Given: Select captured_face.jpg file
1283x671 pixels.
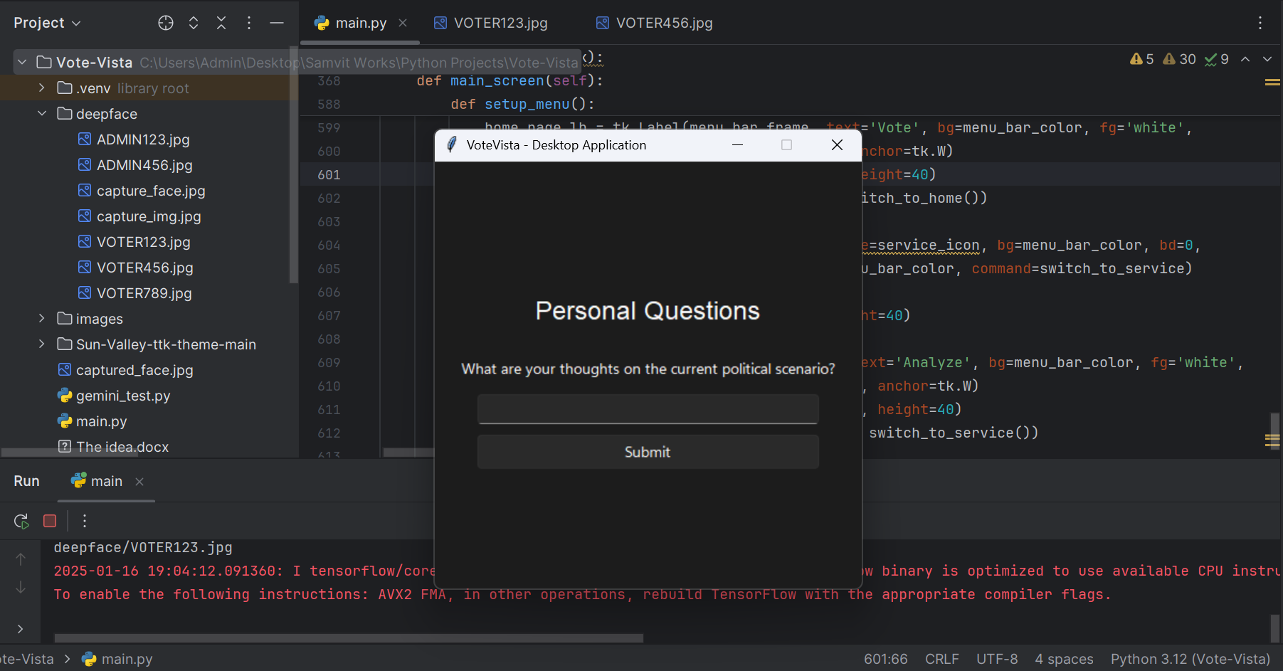Looking at the screenshot, I should (134, 370).
